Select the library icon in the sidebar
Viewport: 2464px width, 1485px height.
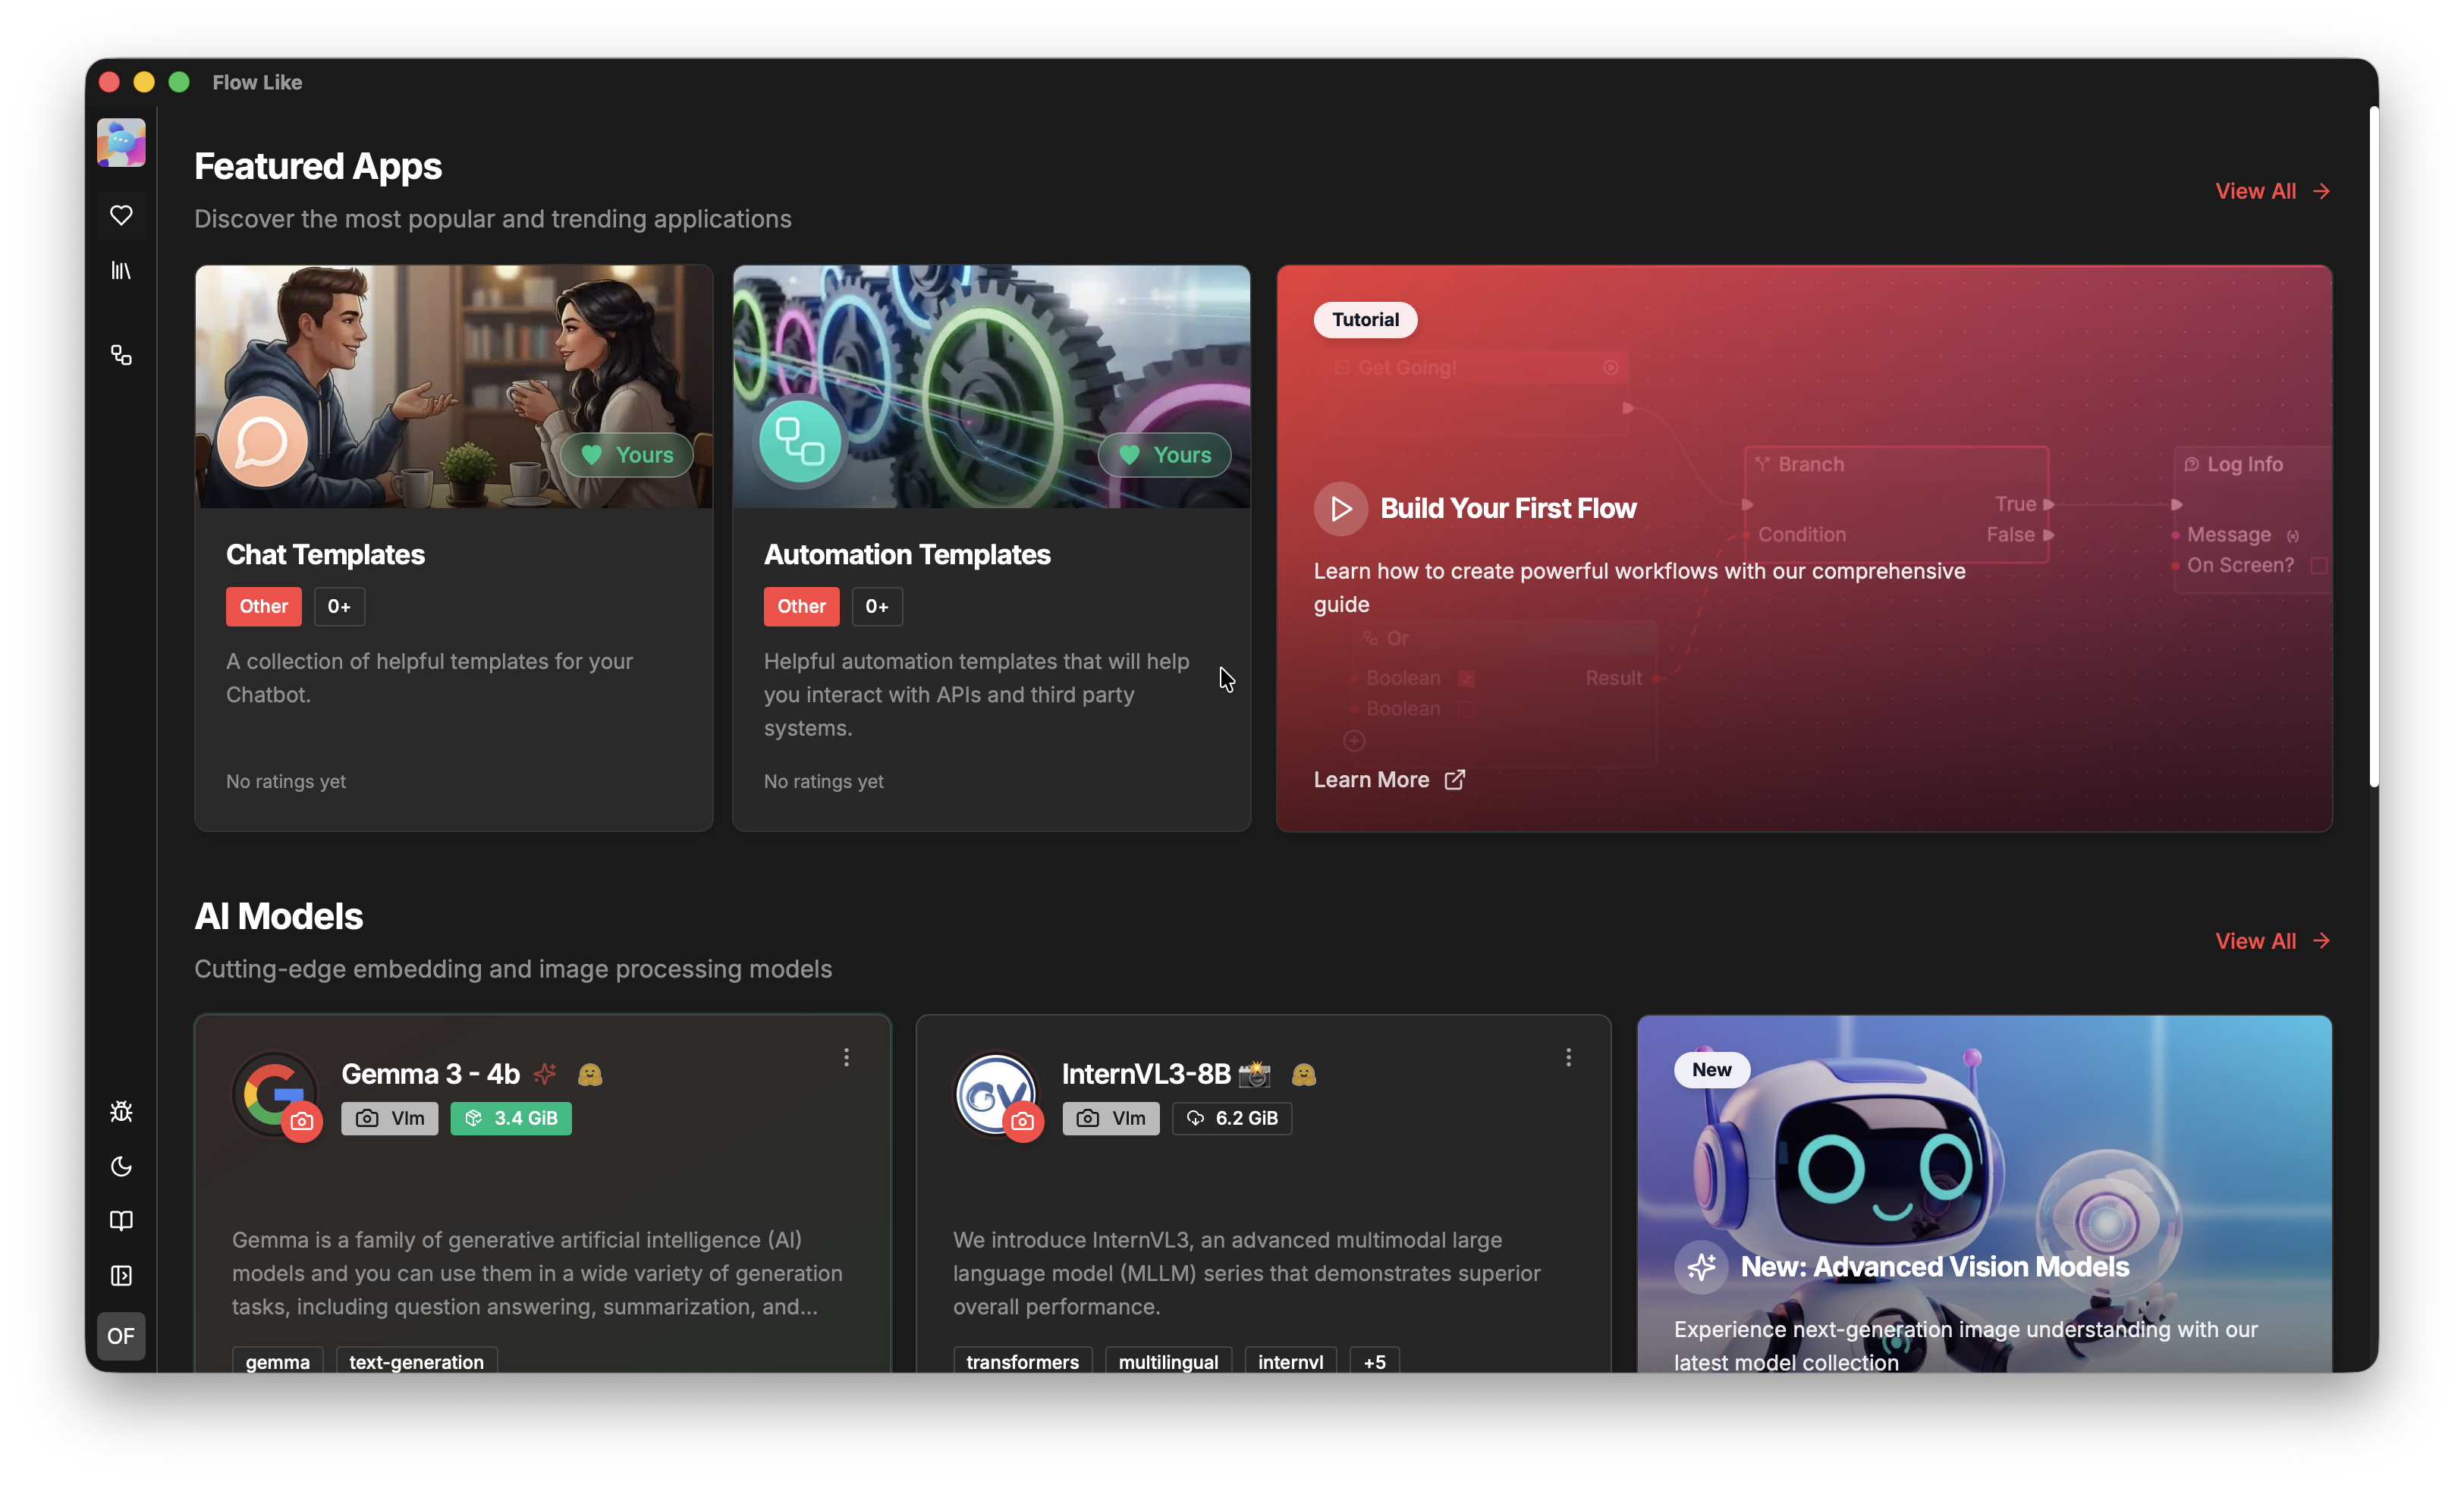[x=120, y=271]
